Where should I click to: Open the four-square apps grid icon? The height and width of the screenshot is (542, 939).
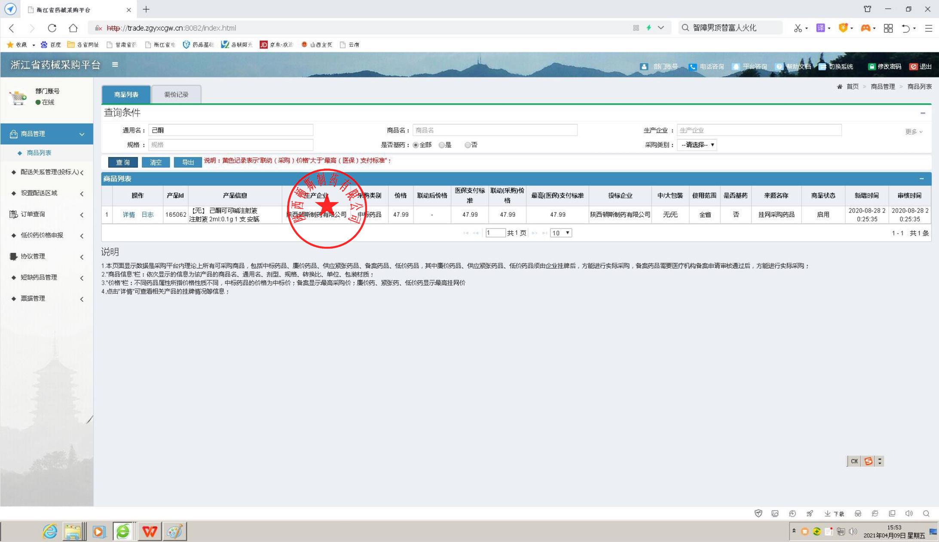888,28
